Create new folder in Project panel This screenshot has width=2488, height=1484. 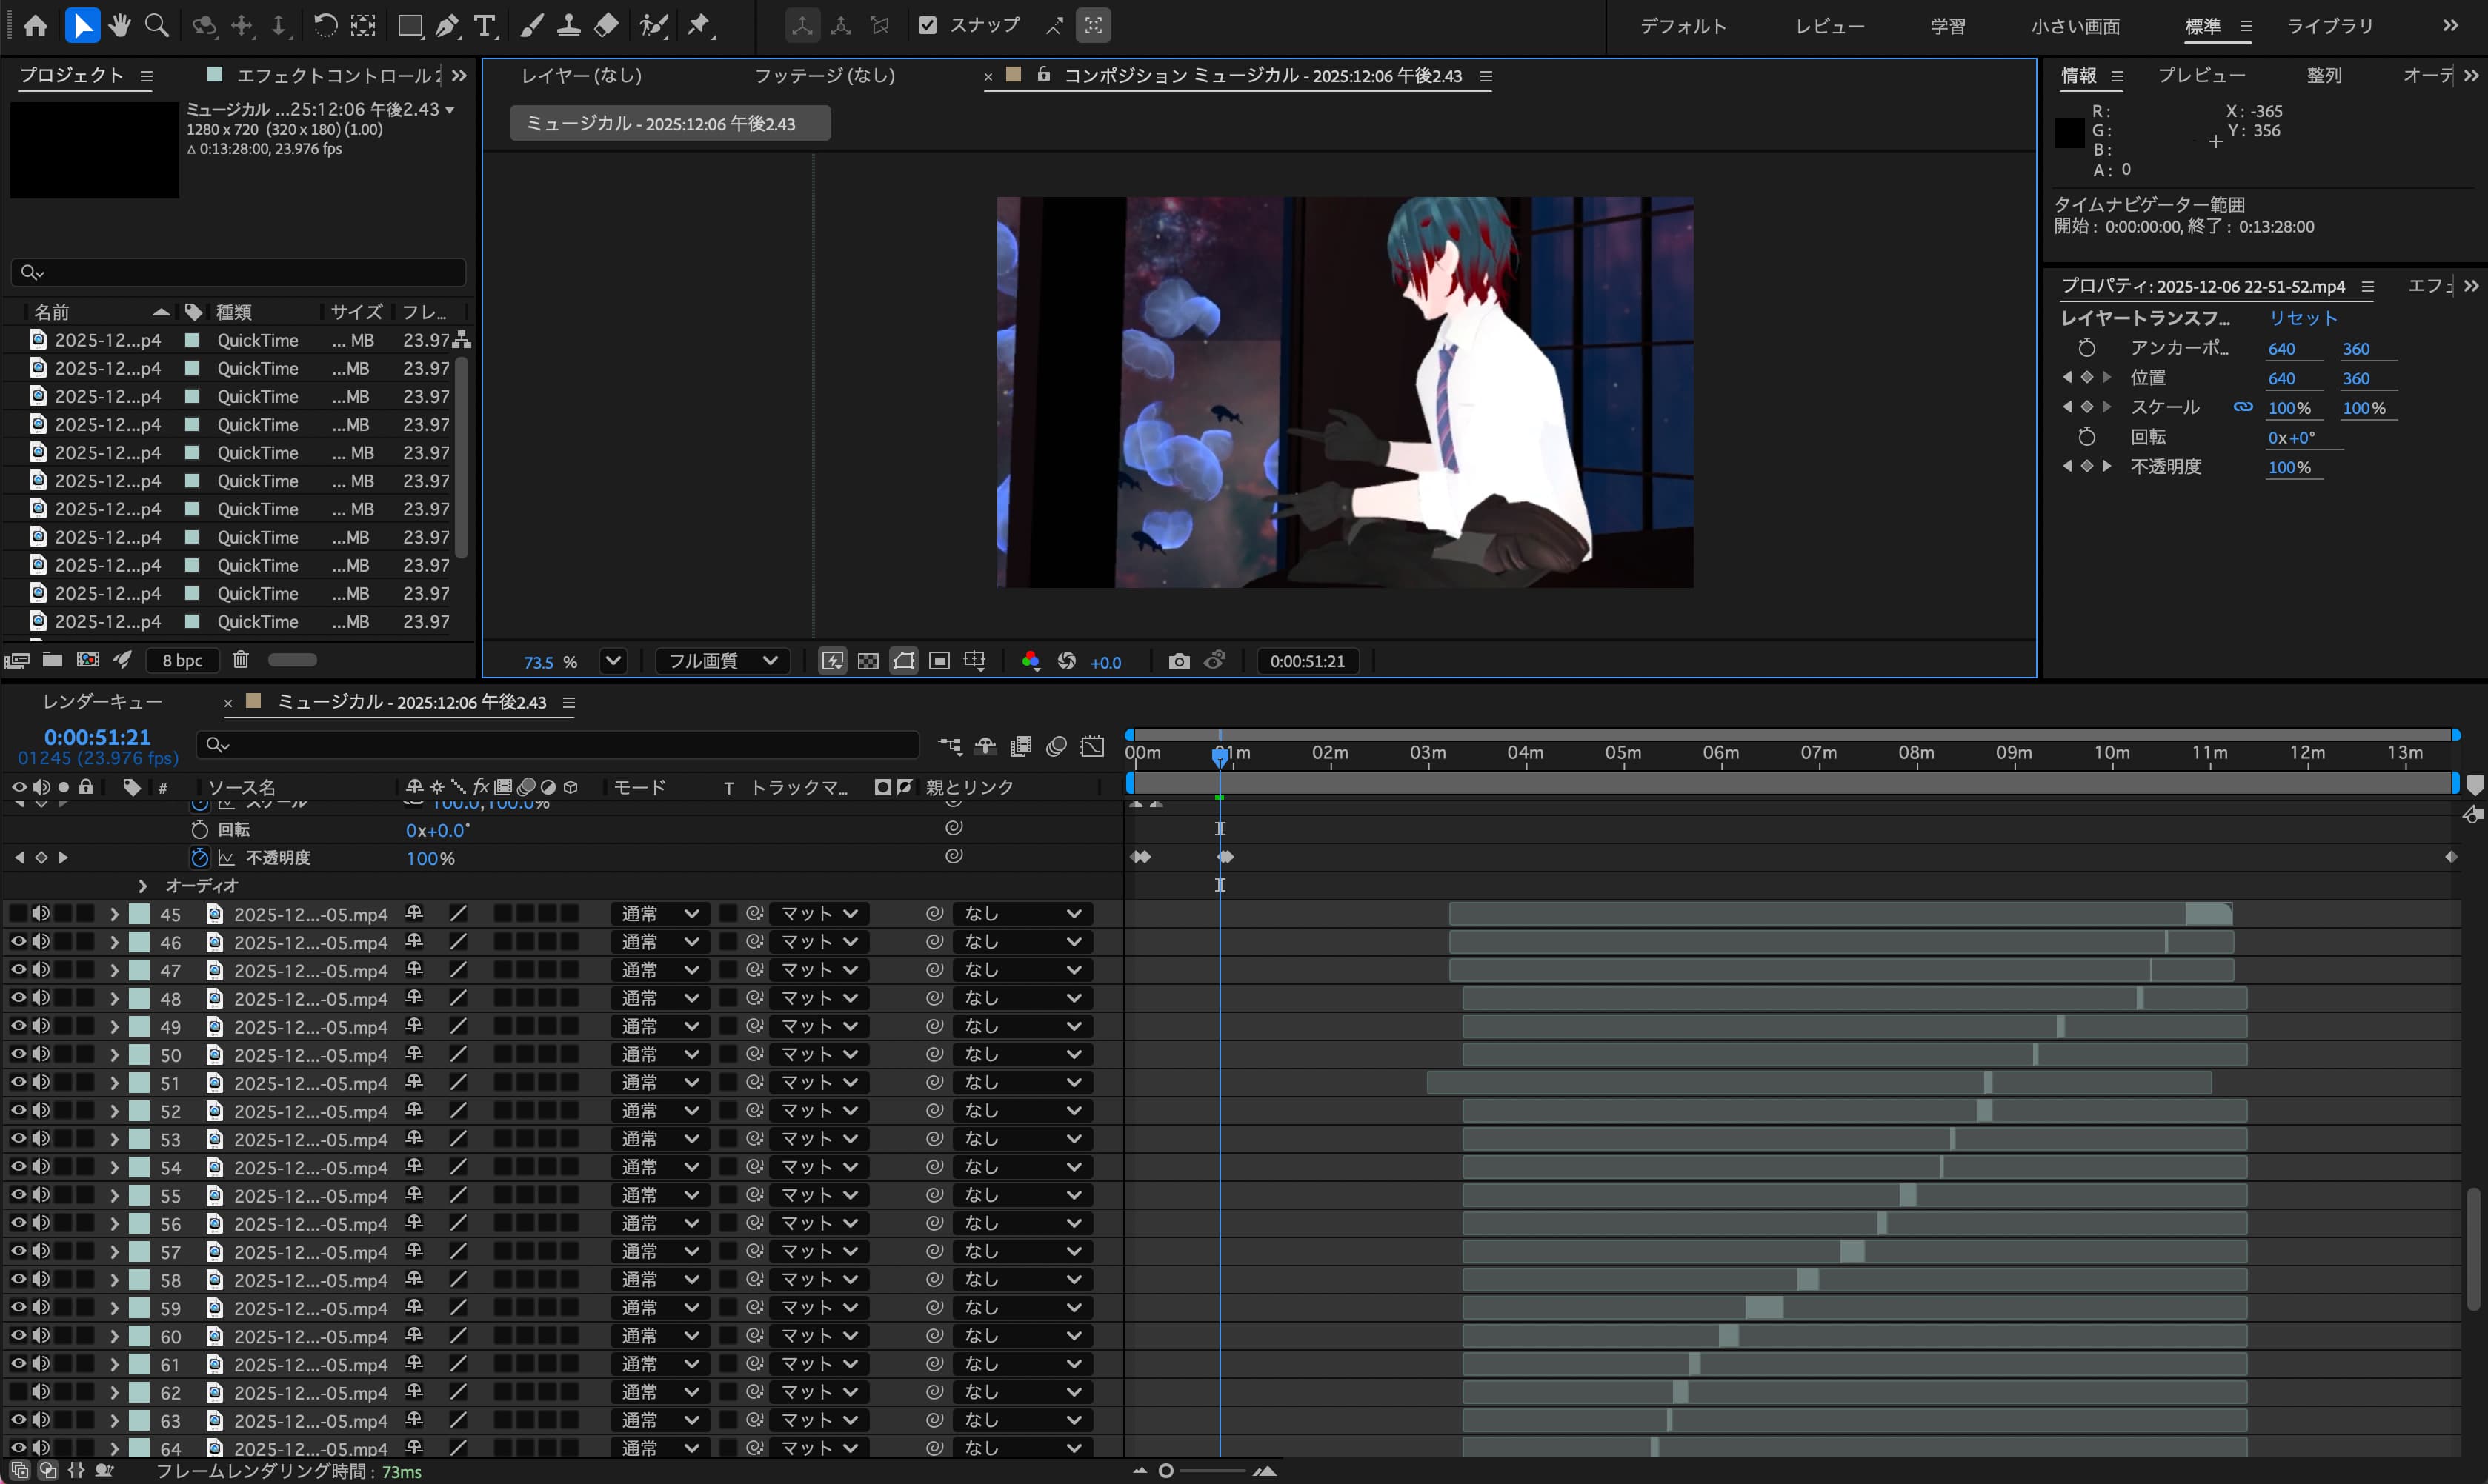tap(52, 660)
